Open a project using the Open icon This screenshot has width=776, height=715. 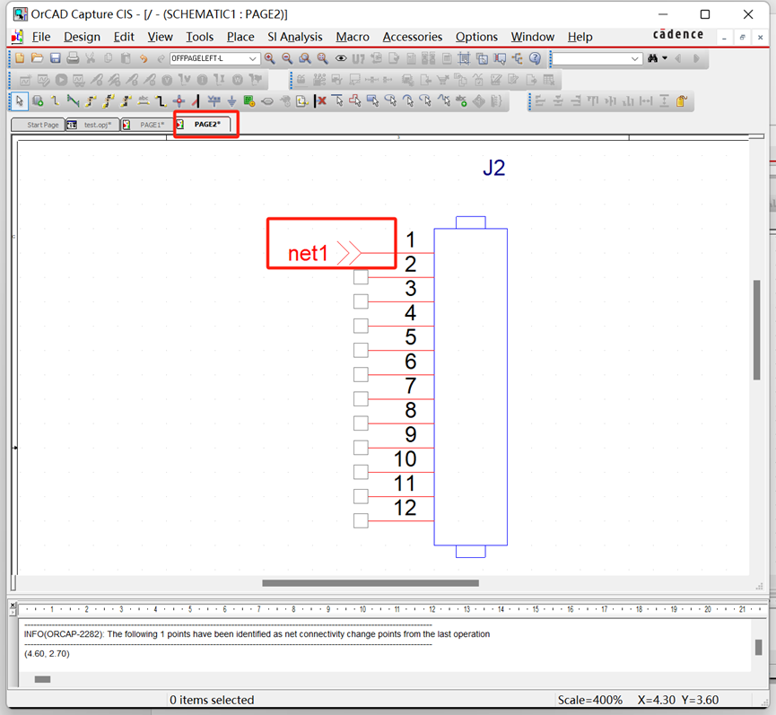coord(37,57)
